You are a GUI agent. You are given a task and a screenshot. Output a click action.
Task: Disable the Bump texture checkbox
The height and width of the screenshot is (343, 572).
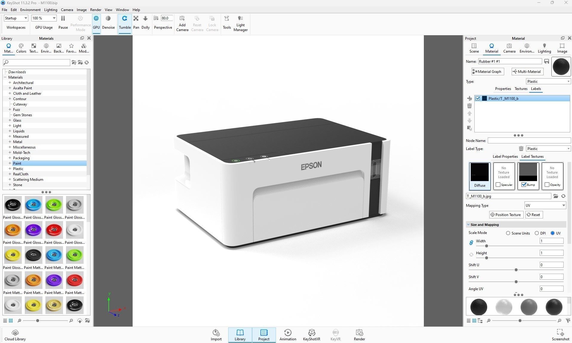click(524, 185)
